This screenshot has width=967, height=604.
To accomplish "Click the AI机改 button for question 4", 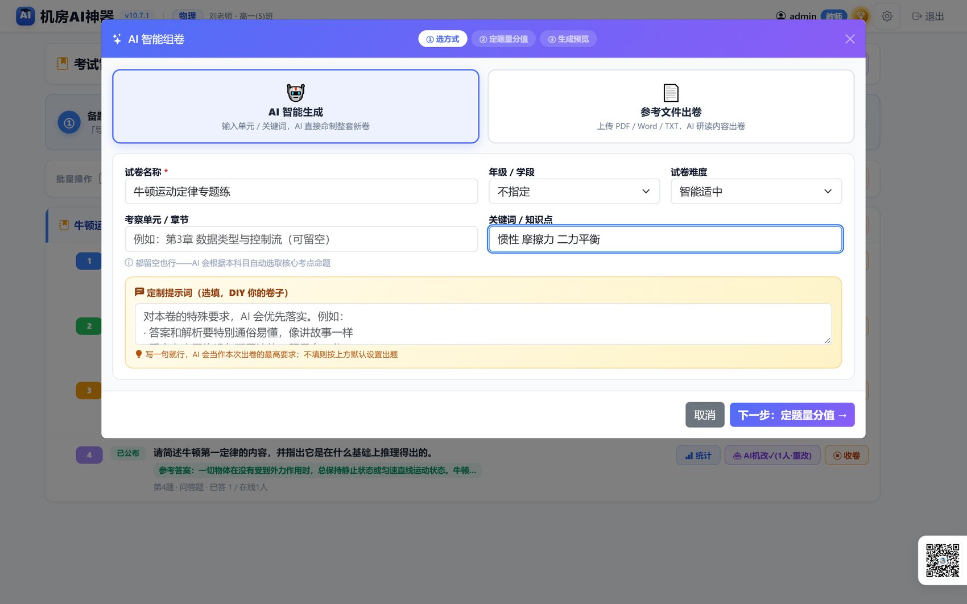I will click(772, 455).
